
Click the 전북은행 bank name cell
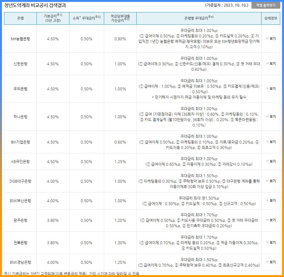(20, 242)
